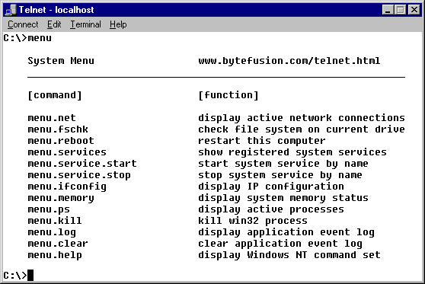Click 'display system memory status' text
Viewport: 425px width, 284px height.
(x=283, y=198)
